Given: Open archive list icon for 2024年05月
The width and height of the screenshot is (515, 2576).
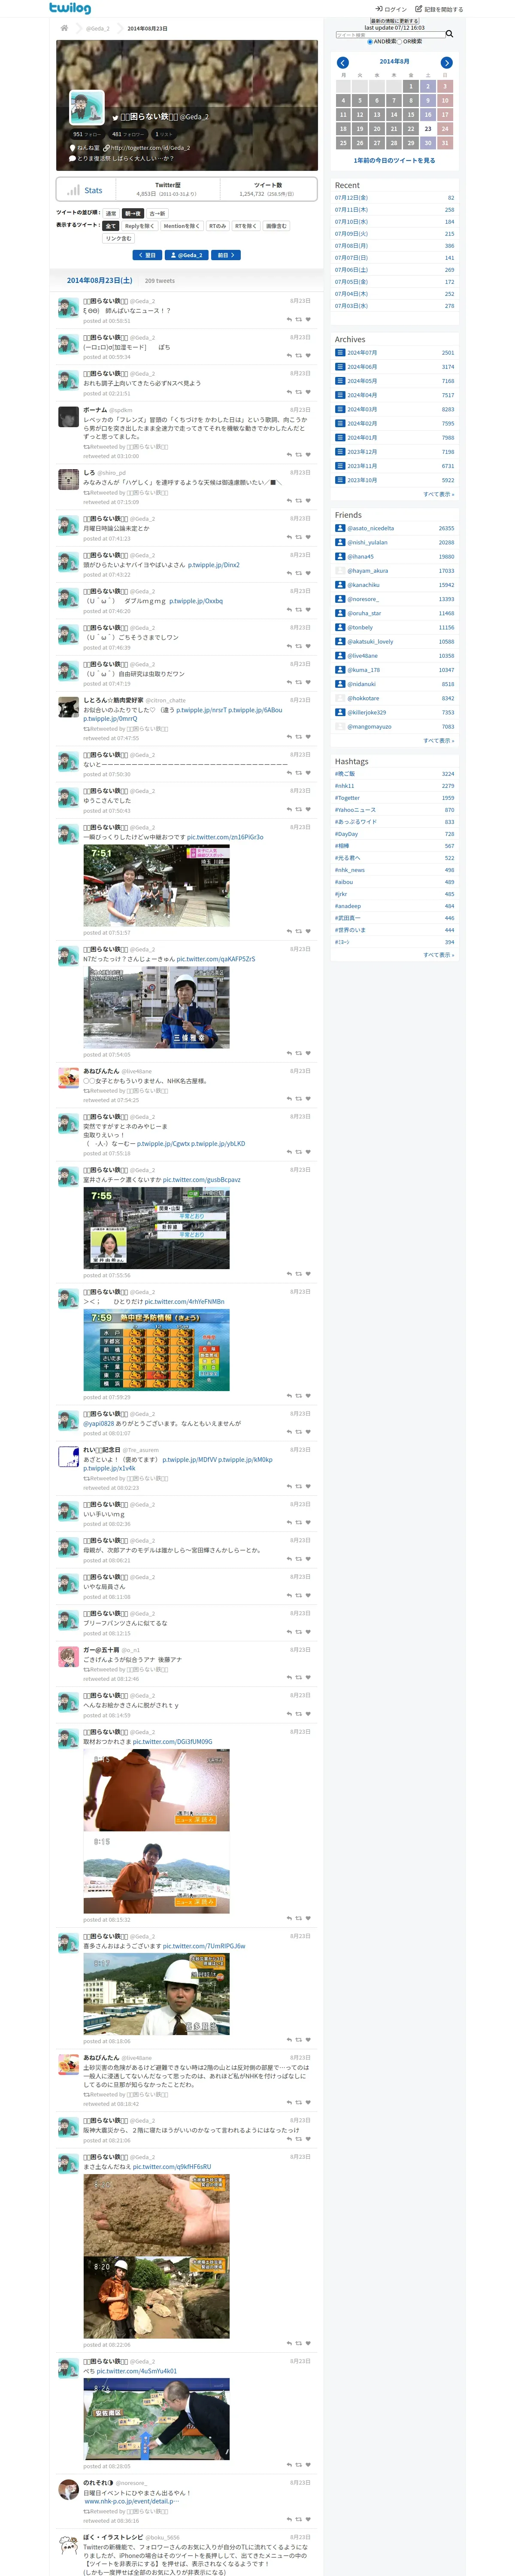Looking at the screenshot, I should click(x=340, y=380).
